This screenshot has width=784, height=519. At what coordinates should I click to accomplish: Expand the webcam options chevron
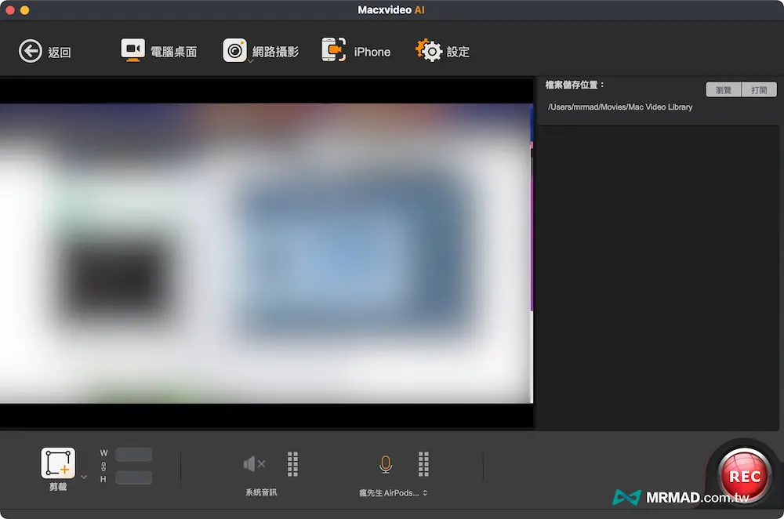pos(250,61)
